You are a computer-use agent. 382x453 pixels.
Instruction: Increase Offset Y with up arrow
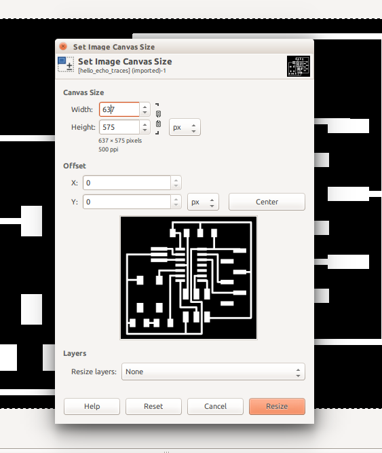click(176, 199)
